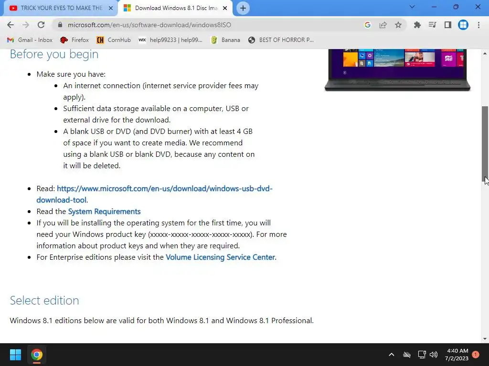This screenshot has height=366, width=489.
Task: Close the YouTube TRICK YOUR EYES tab
Action: click(111, 8)
